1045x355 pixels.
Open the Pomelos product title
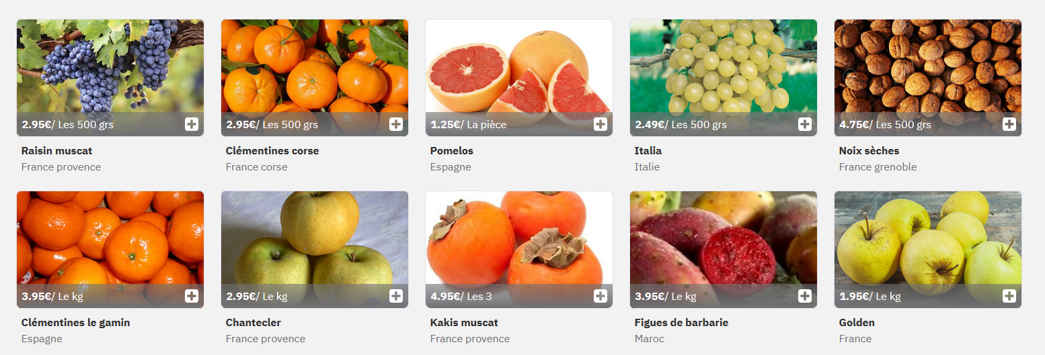click(452, 151)
